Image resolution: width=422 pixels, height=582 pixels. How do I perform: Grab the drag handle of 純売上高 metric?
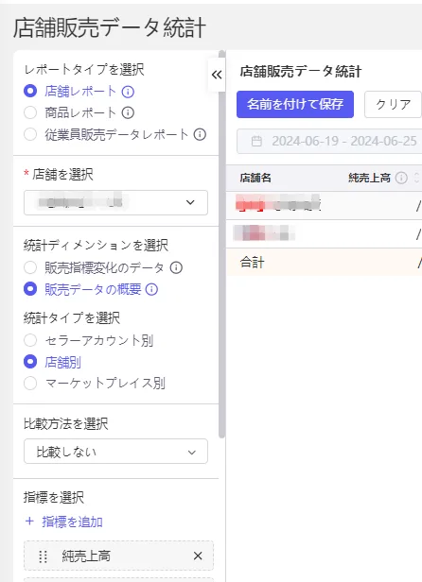(44, 556)
